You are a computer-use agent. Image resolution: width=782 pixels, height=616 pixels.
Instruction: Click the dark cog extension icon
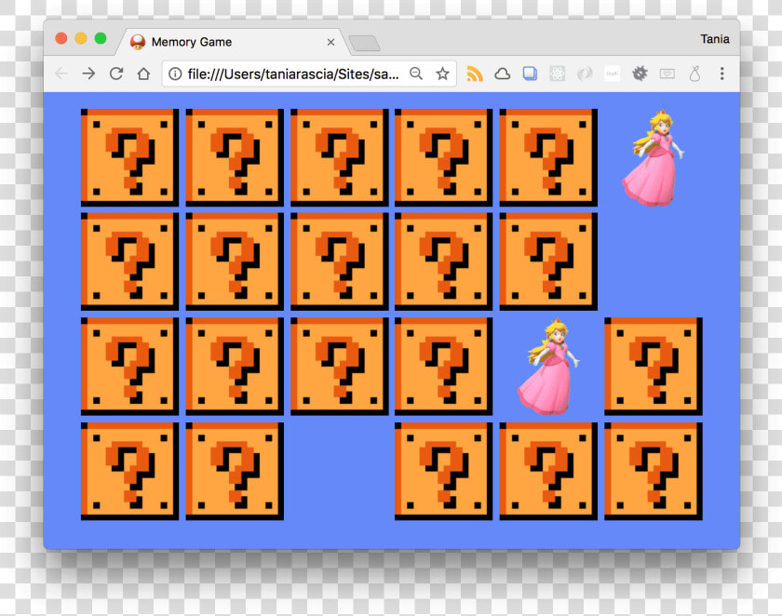click(640, 74)
